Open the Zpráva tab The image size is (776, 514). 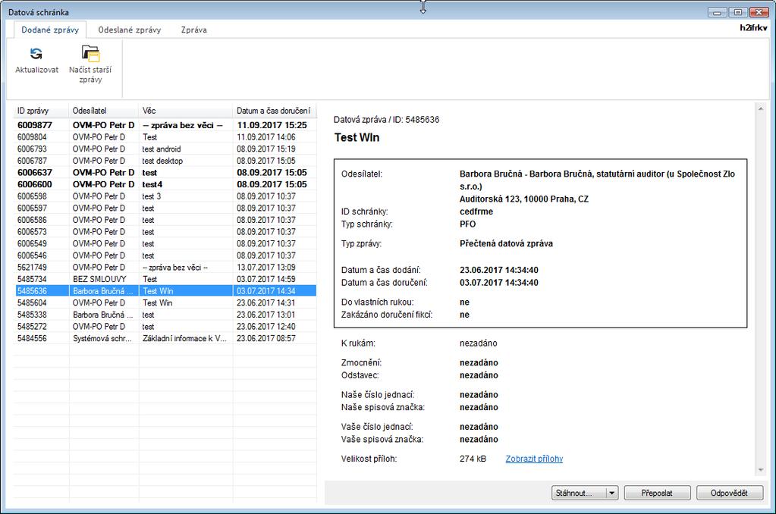tap(194, 30)
